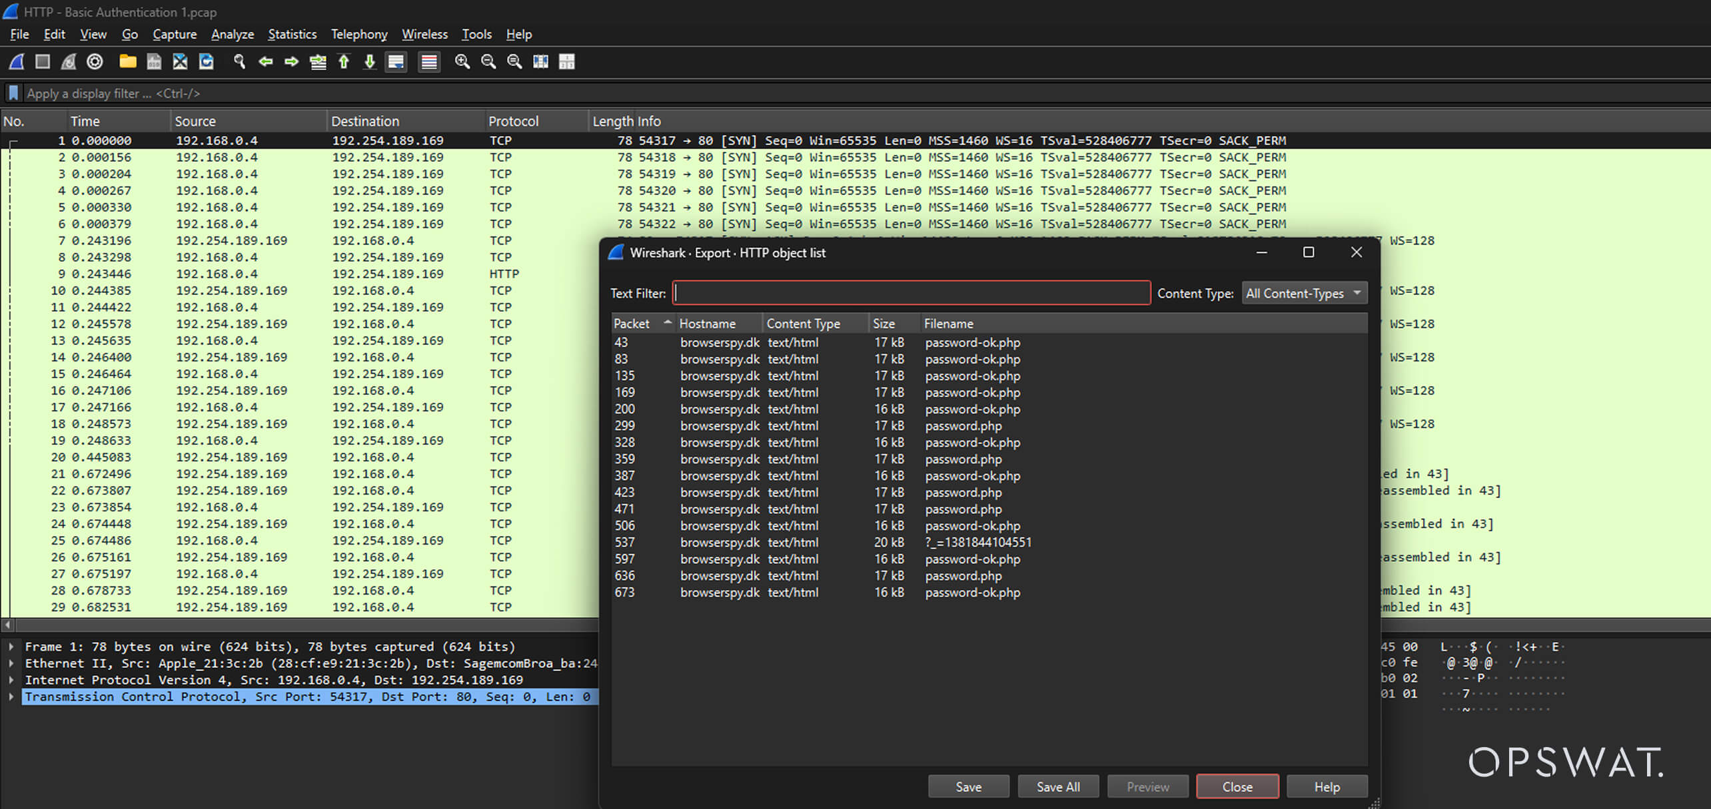Open the Analyze menu

click(232, 34)
